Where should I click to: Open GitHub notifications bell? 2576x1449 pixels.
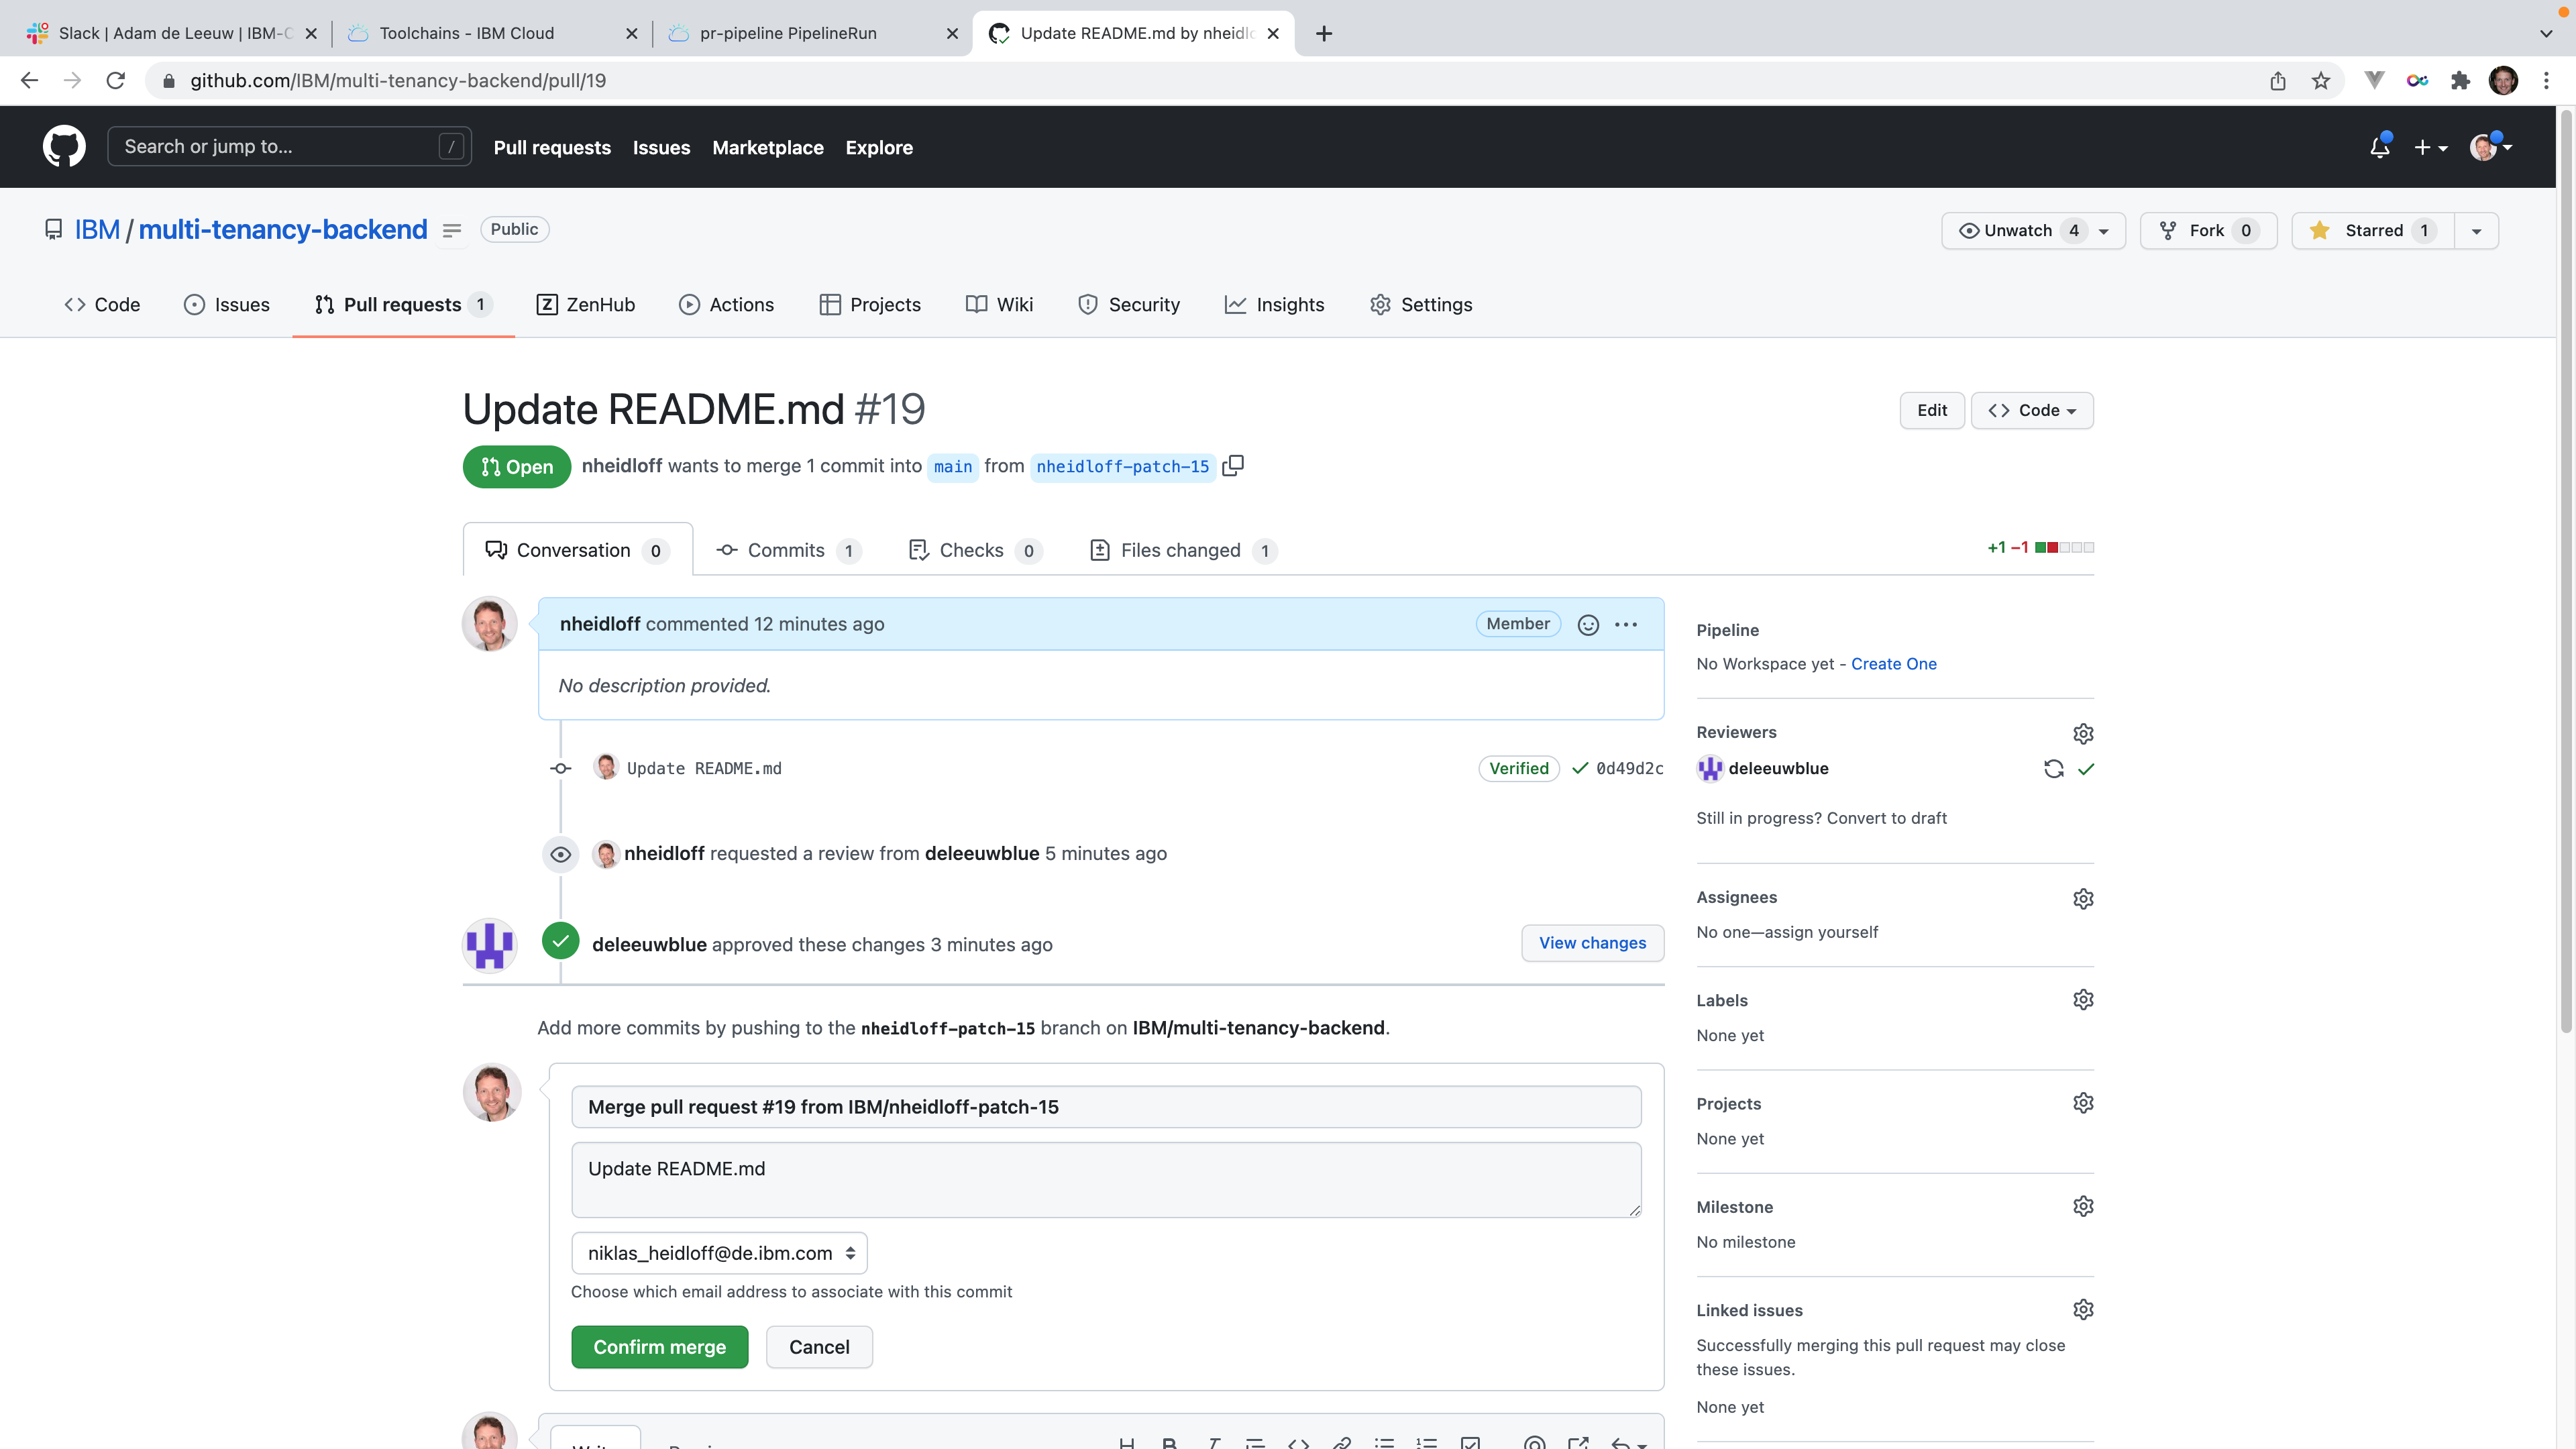pyautogui.click(x=2379, y=148)
